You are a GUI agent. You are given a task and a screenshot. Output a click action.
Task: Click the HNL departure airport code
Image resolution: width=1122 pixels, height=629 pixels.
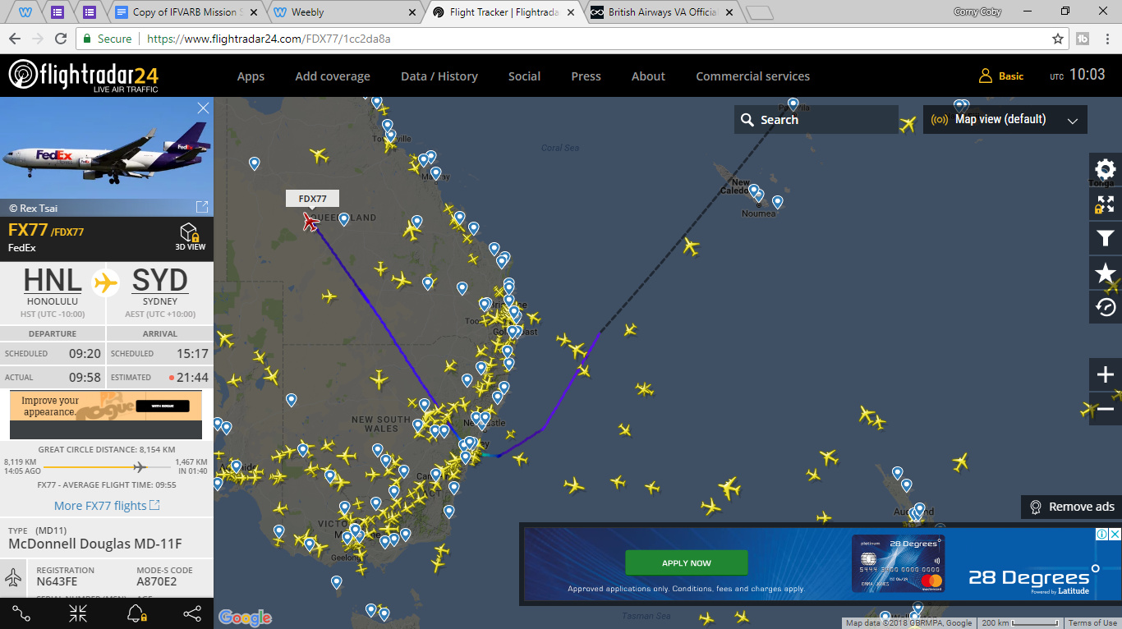(x=53, y=281)
